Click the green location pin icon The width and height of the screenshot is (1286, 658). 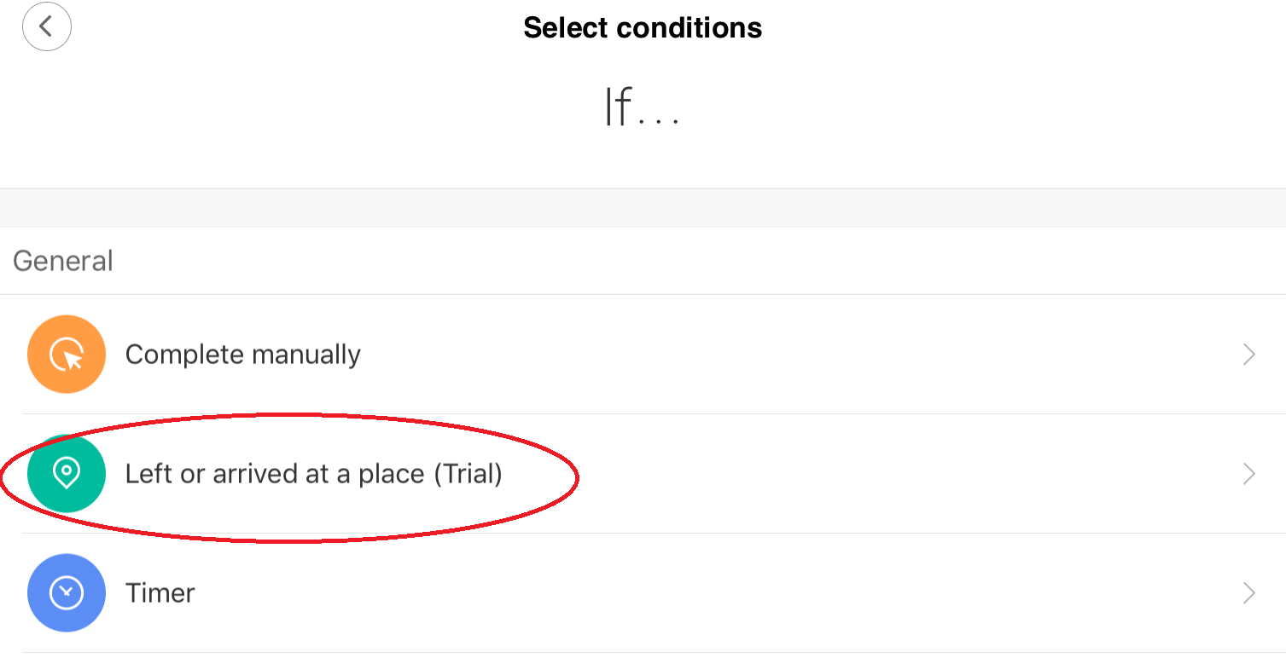click(67, 474)
